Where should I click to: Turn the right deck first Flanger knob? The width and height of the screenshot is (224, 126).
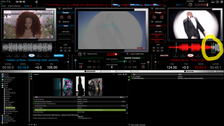point(154,17)
